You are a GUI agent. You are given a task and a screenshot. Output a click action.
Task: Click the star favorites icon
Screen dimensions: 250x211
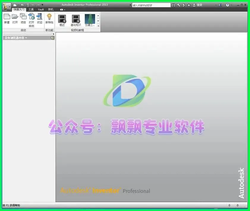pyautogui.click(x=189, y=5)
